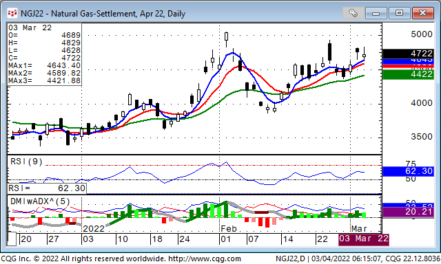Screen dimensions: 441x264
Task: Click the DMIwADX^(5) study label
Action: pyautogui.click(x=40, y=201)
